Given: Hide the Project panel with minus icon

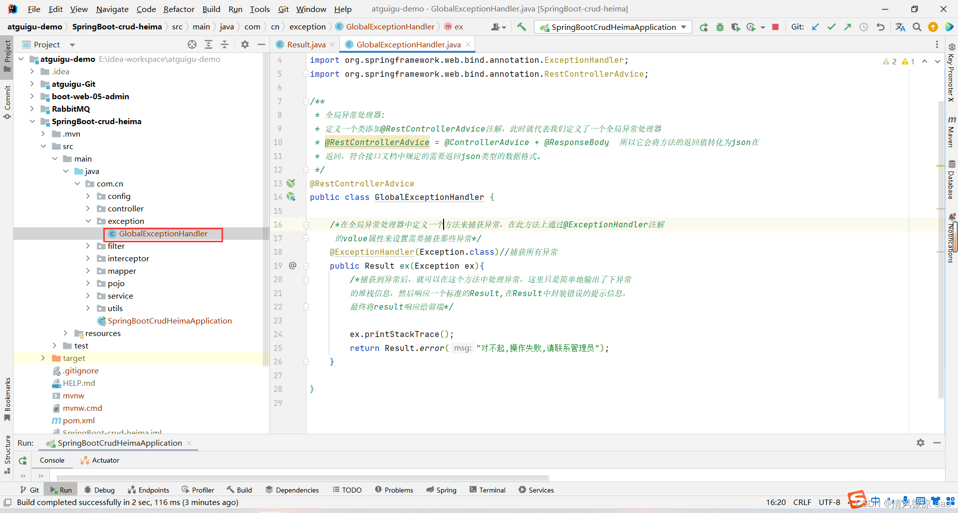Looking at the screenshot, I should pyautogui.click(x=261, y=44).
